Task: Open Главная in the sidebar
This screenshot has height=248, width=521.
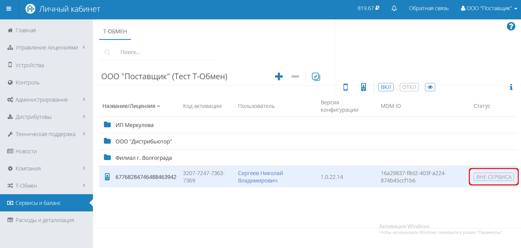Action: click(26, 30)
